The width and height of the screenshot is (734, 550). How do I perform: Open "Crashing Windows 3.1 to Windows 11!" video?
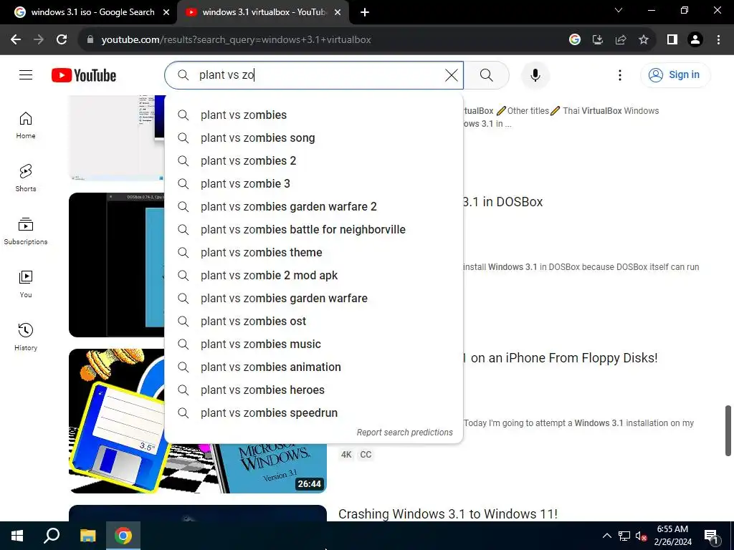point(448,514)
